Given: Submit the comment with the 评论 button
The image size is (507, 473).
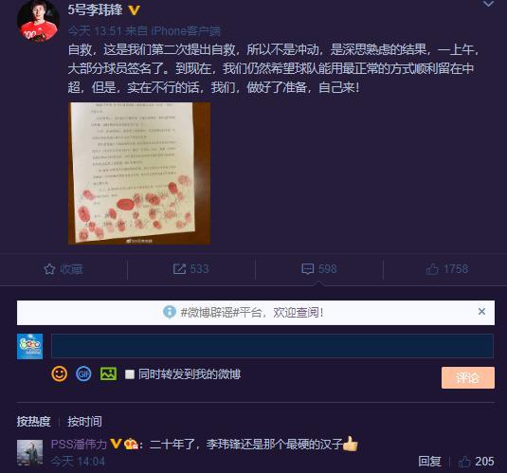Looking at the screenshot, I should point(468,377).
